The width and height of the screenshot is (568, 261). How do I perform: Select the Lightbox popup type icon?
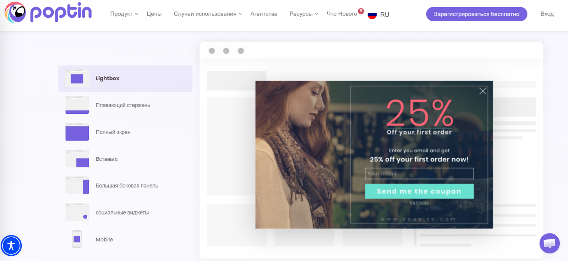click(77, 78)
